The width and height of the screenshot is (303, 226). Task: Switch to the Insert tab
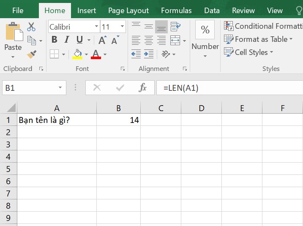(87, 11)
